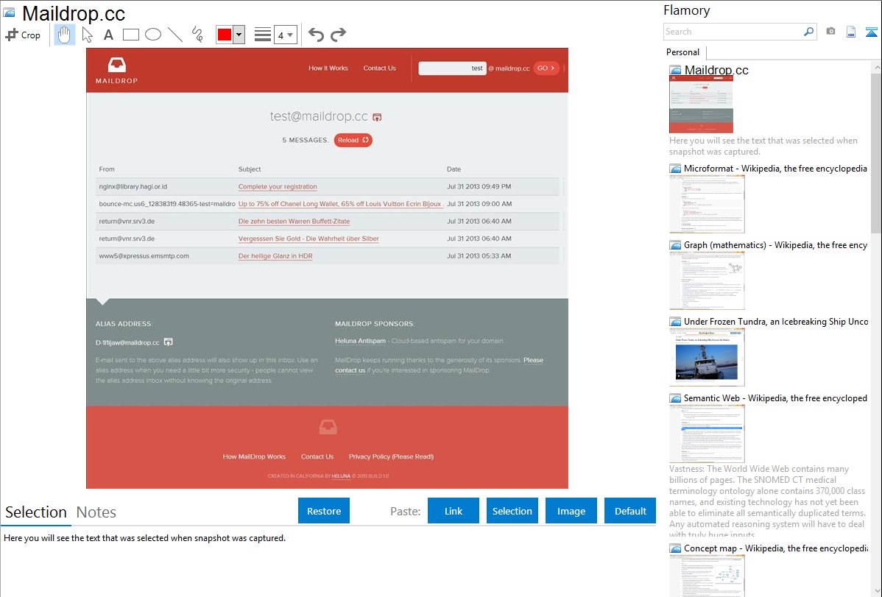Screen dimensions: 882x597
Task: Select the text annotation tool
Action: 108,35
